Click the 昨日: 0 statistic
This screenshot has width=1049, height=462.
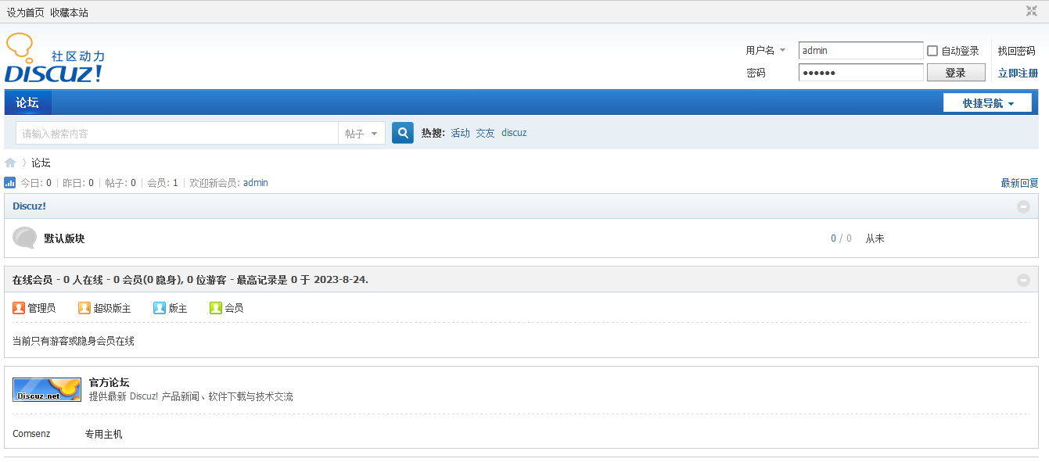point(78,183)
